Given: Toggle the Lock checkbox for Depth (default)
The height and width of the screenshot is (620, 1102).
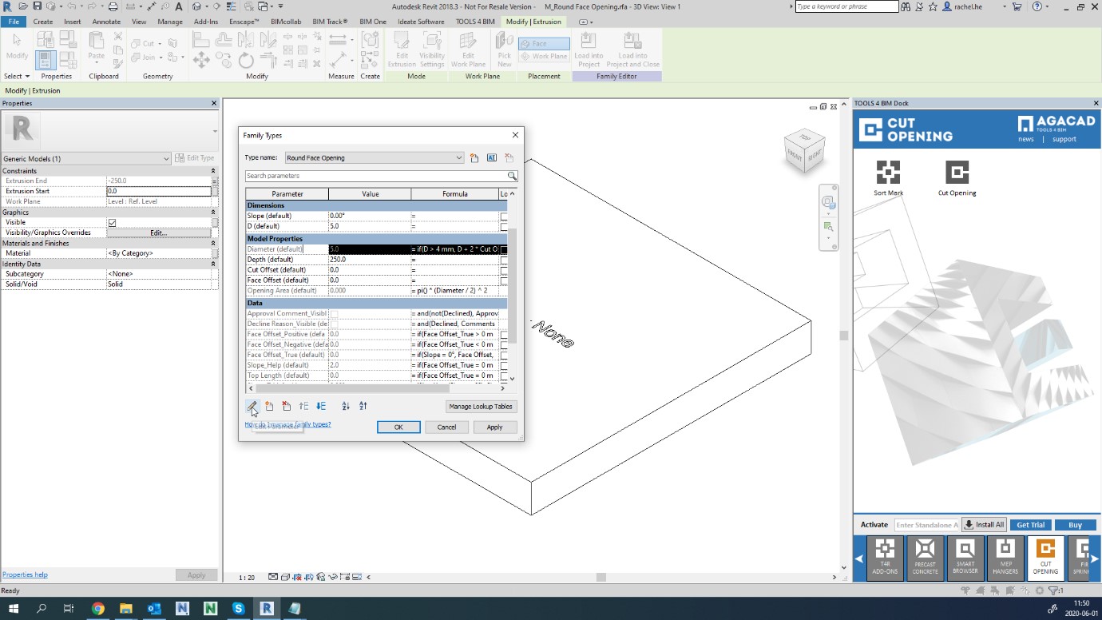Looking at the screenshot, I should tap(504, 260).
